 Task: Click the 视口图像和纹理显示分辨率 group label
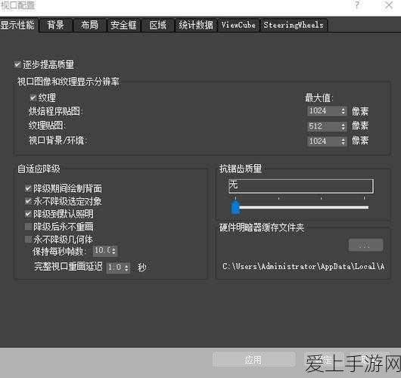[x=68, y=82]
